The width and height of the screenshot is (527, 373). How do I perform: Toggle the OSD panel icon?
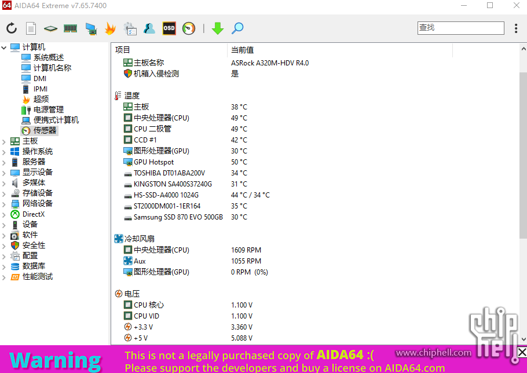pyautogui.click(x=169, y=28)
